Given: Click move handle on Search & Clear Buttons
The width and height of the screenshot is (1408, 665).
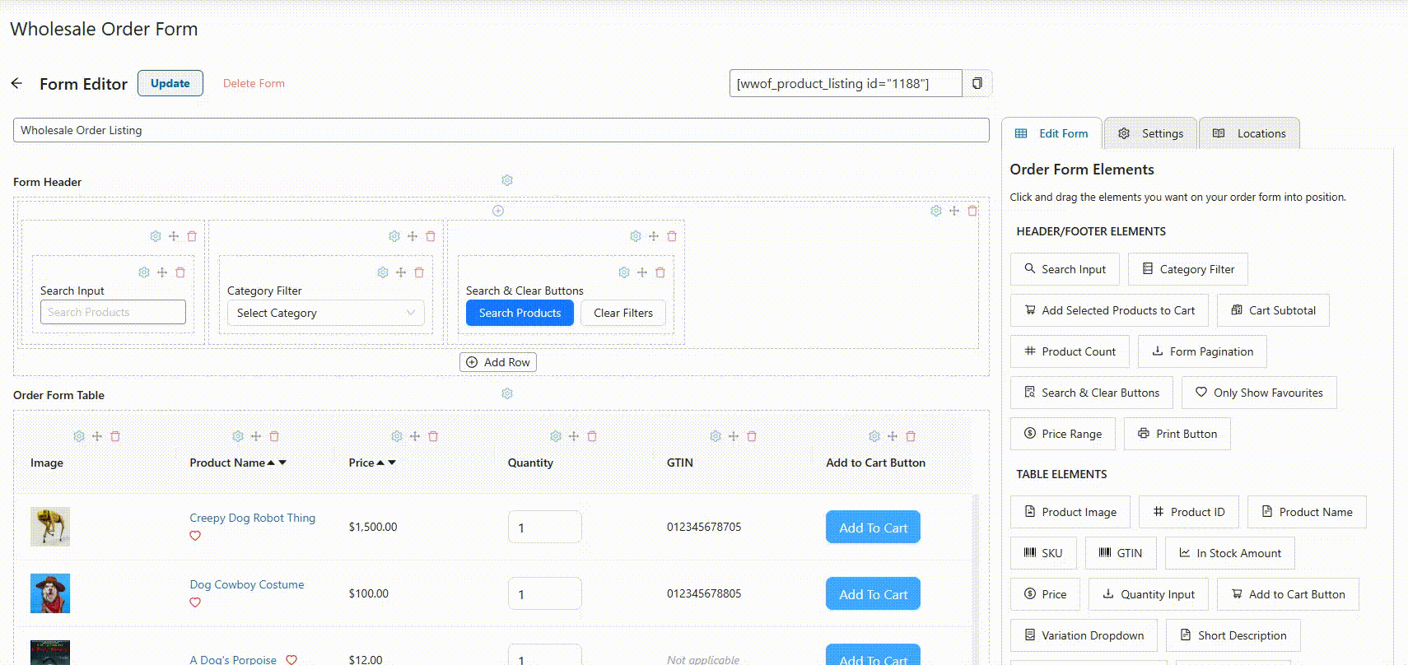Looking at the screenshot, I should pos(642,272).
